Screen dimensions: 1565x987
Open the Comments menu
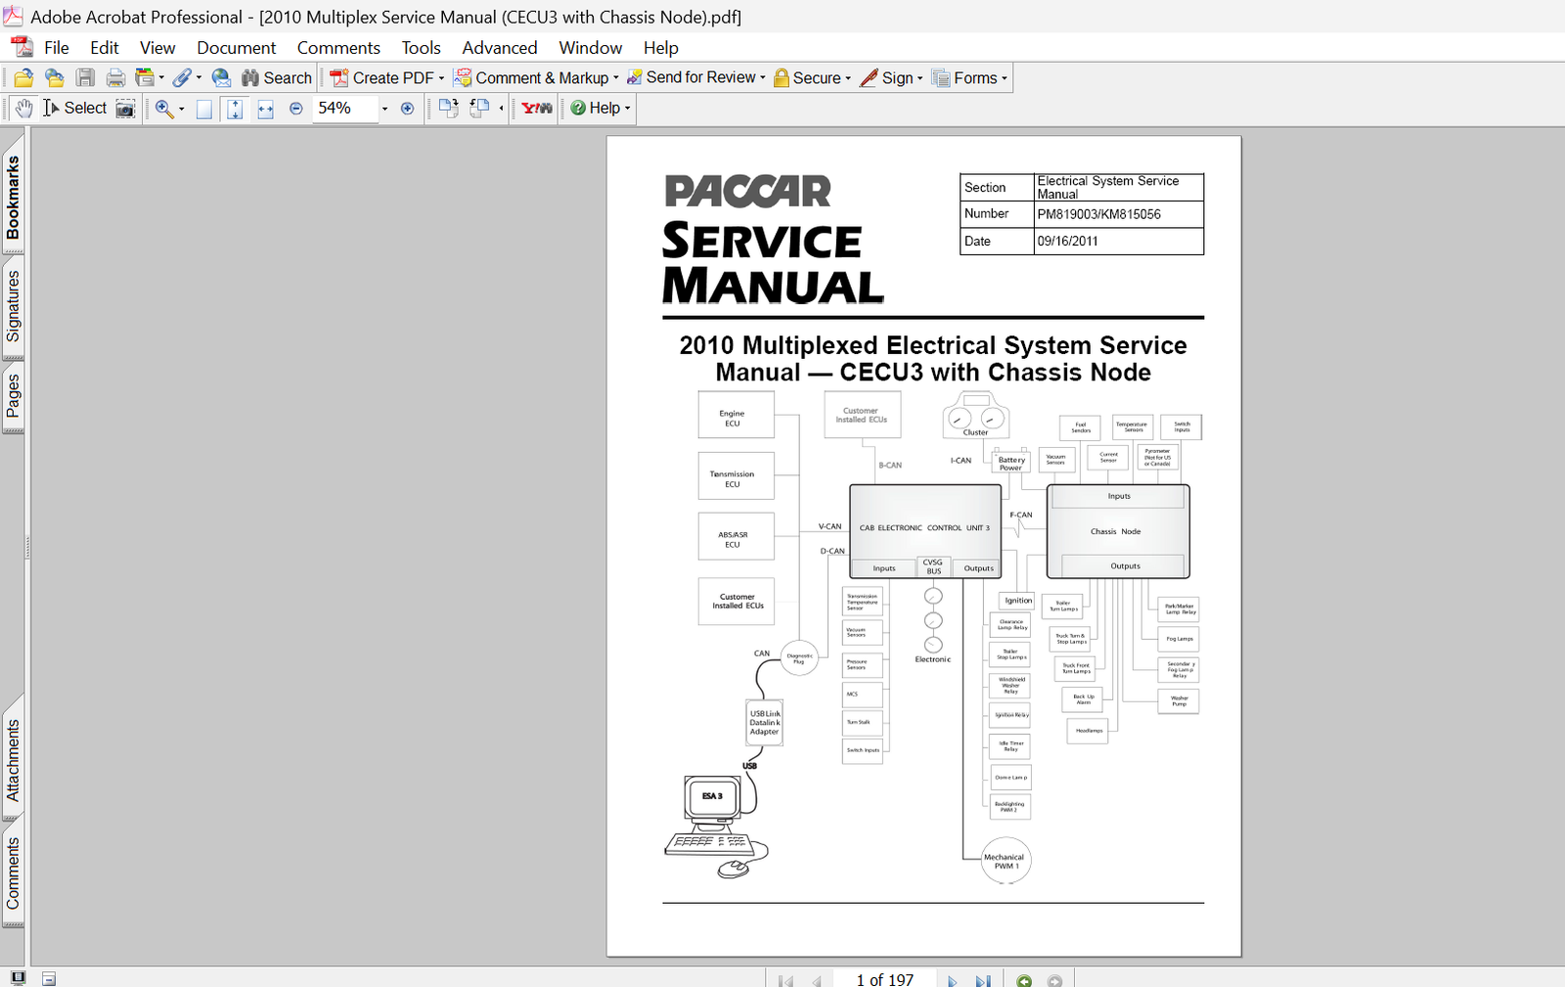pyautogui.click(x=338, y=48)
